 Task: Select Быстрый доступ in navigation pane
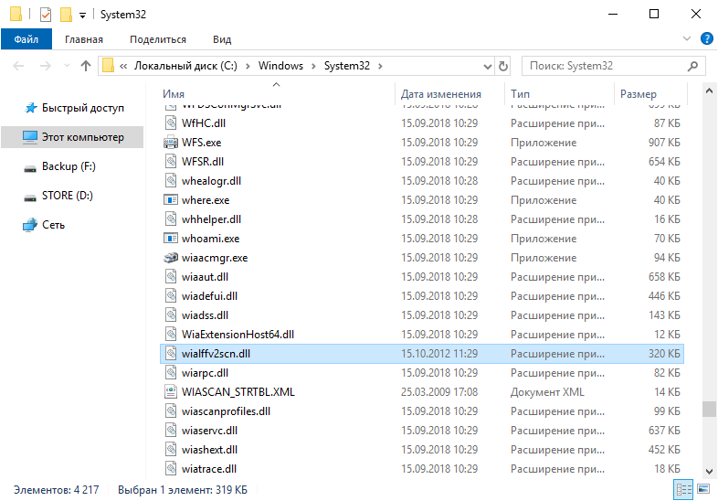tap(83, 108)
